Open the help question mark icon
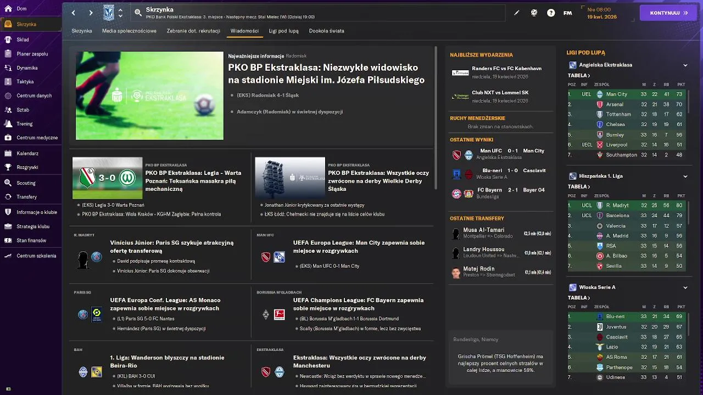This screenshot has width=703, height=395. pyautogui.click(x=551, y=13)
